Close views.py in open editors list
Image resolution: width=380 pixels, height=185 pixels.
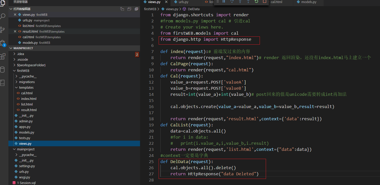[15, 15]
